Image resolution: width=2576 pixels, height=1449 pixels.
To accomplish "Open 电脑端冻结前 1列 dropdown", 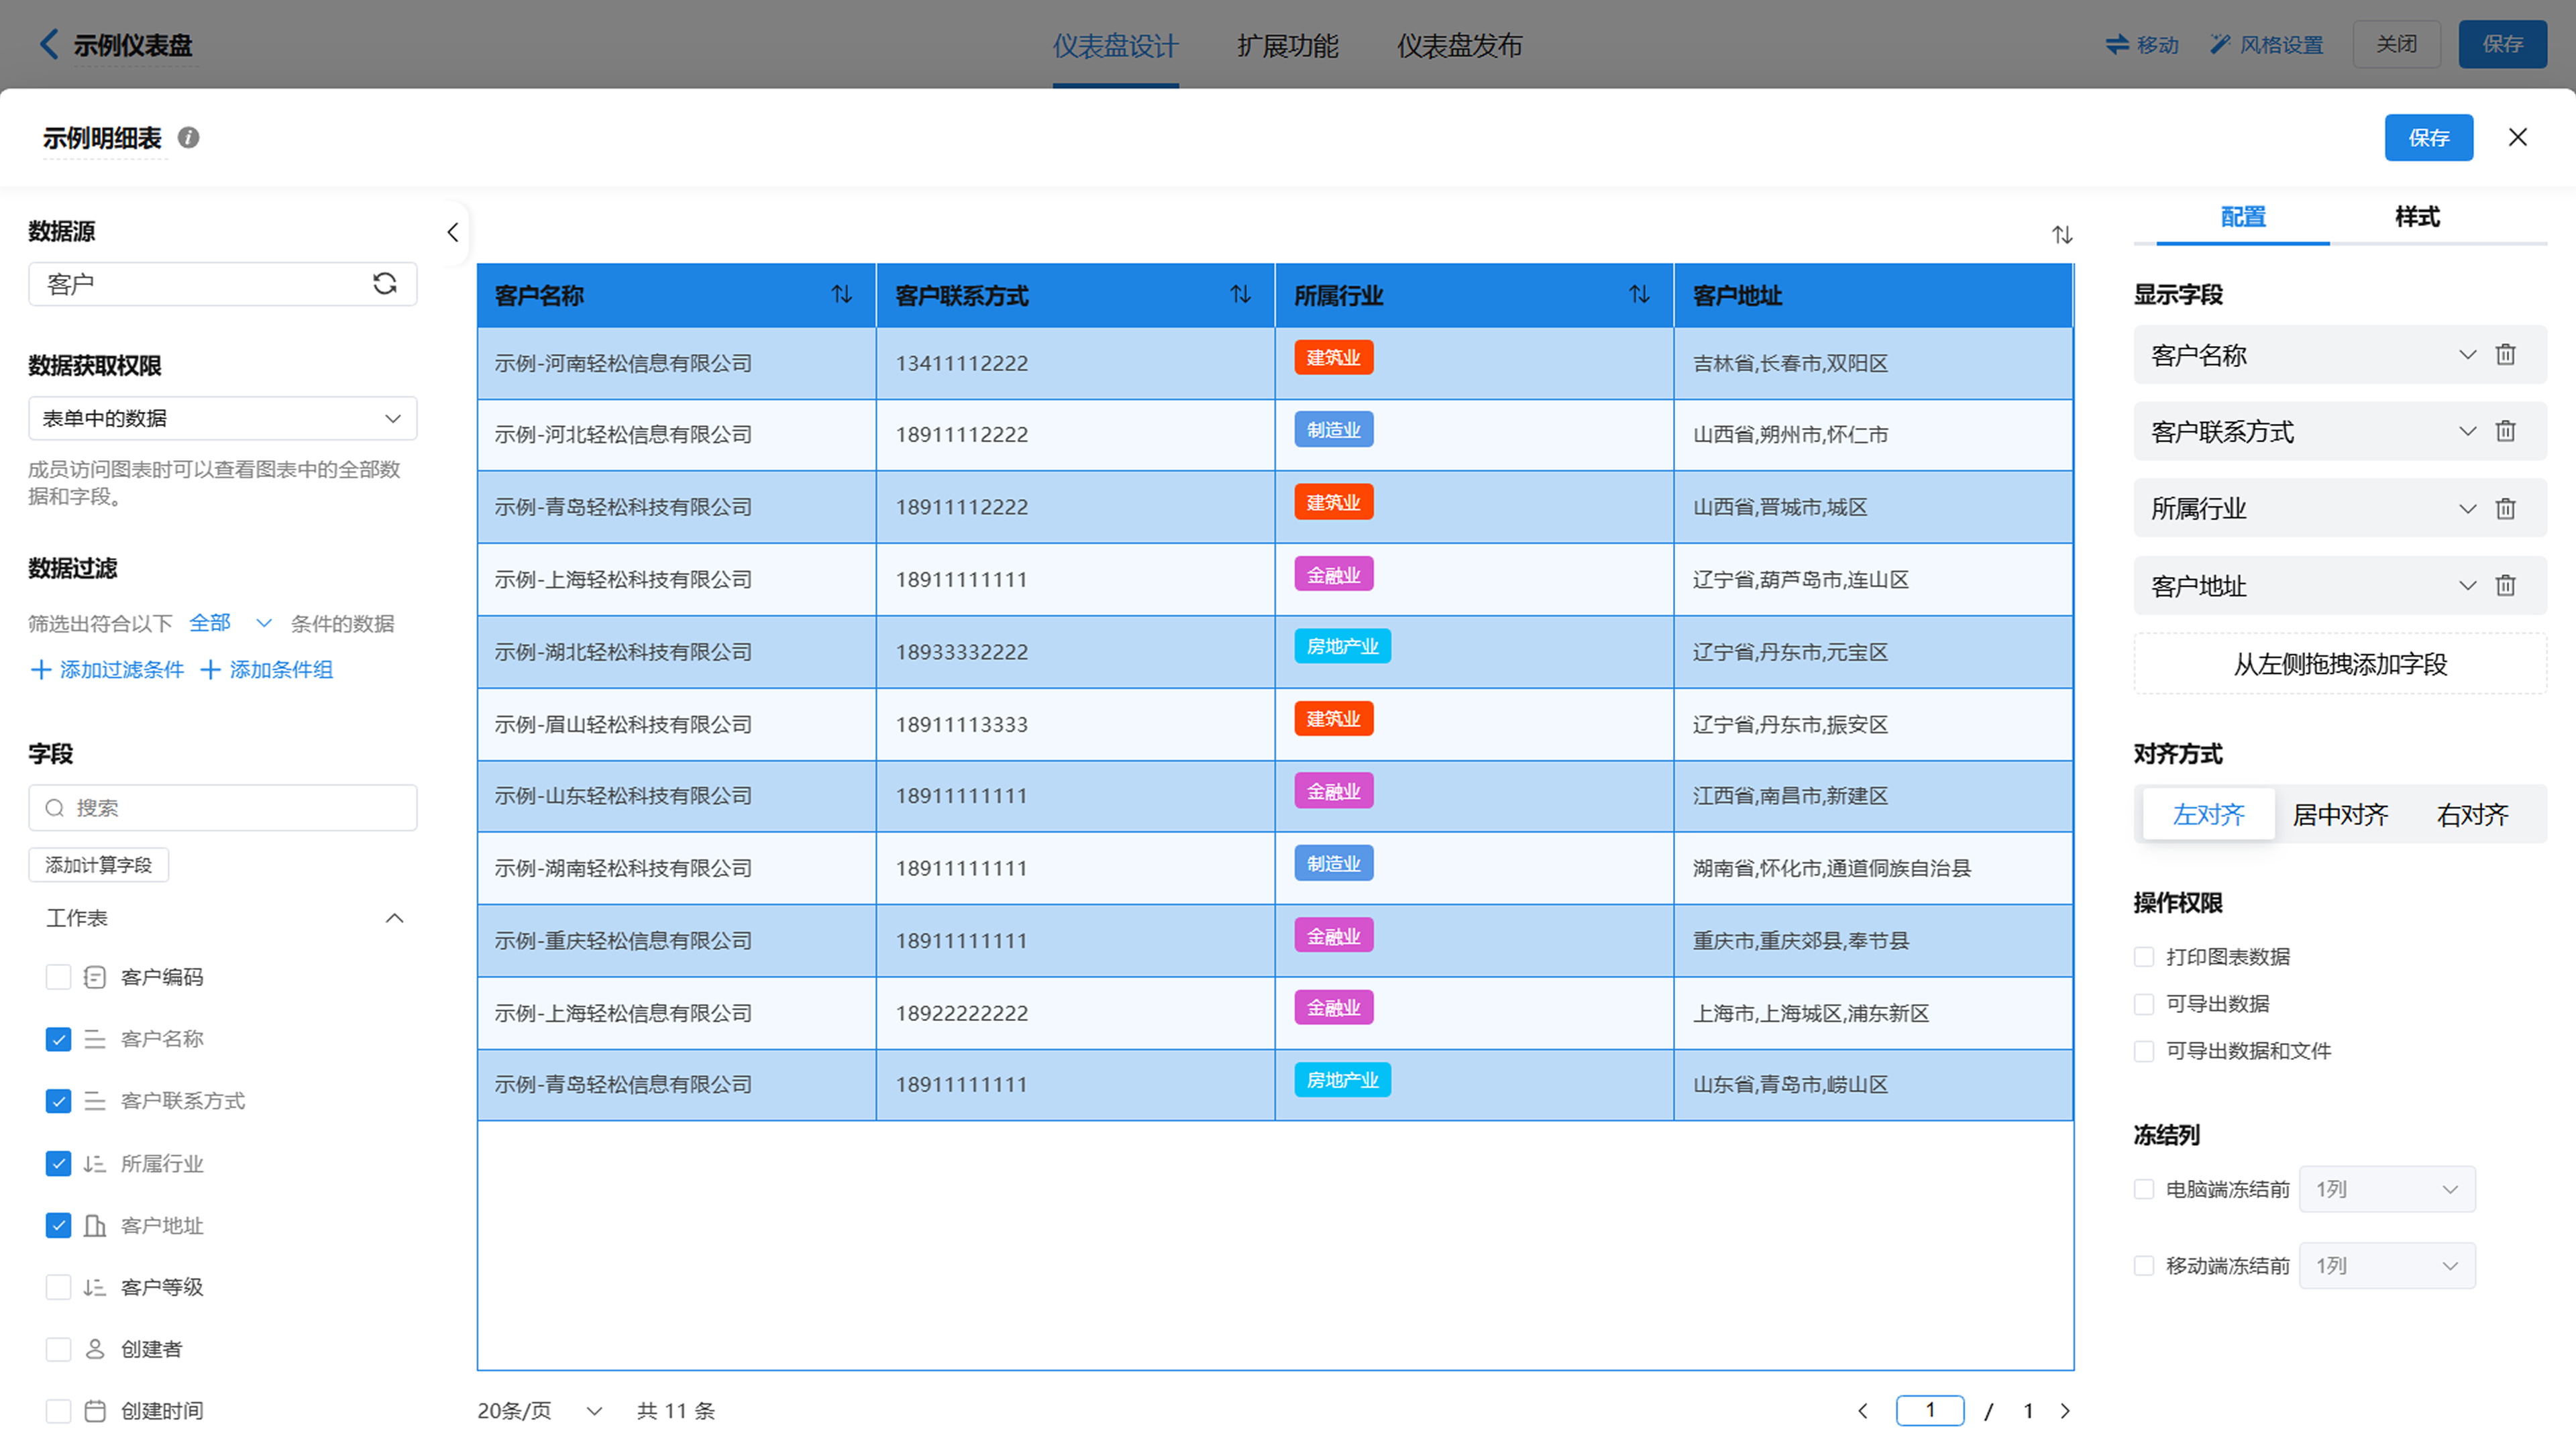I will coord(2388,1189).
